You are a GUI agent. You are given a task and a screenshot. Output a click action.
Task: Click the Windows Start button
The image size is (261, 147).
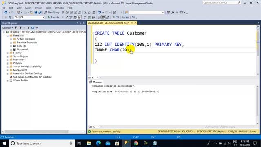tap(4, 143)
